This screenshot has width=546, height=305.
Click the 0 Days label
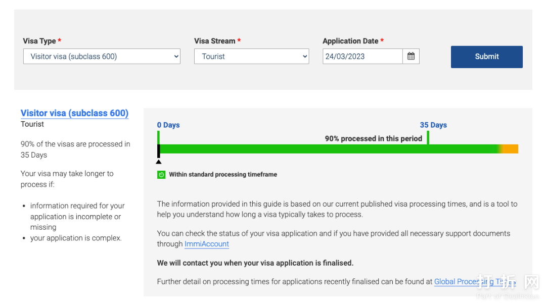click(168, 125)
